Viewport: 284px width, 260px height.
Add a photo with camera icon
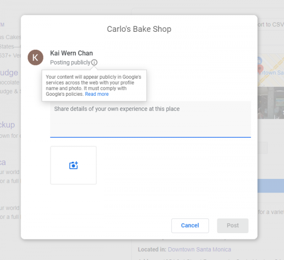click(73, 165)
